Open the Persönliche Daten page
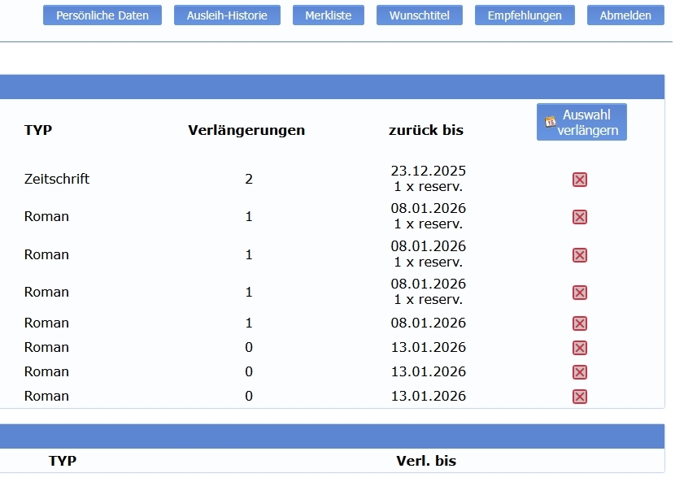 pyautogui.click(x=102, y=15)
